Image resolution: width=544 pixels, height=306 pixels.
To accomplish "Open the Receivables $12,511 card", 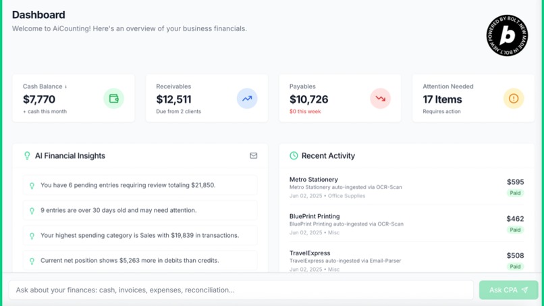I will (x=207, y=98).
